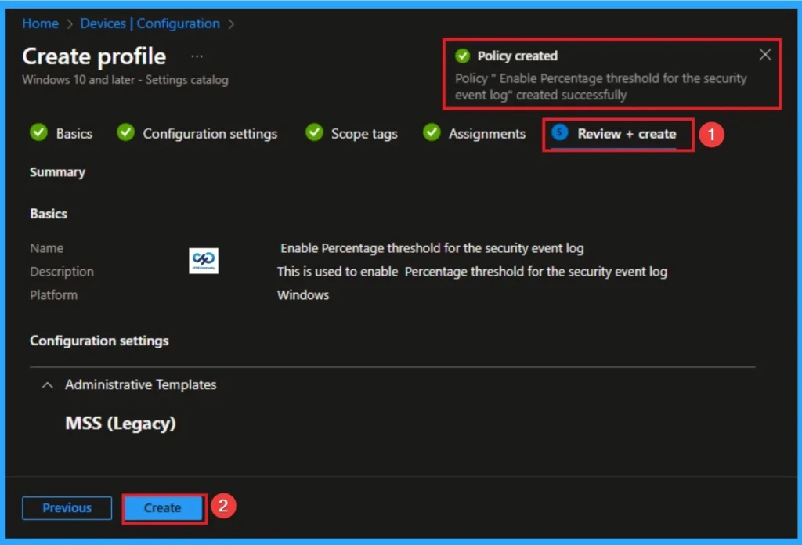Screen dimensions: 802x545
Task: Click the MSS (Legacy) heading
Action: coord(119,423)
